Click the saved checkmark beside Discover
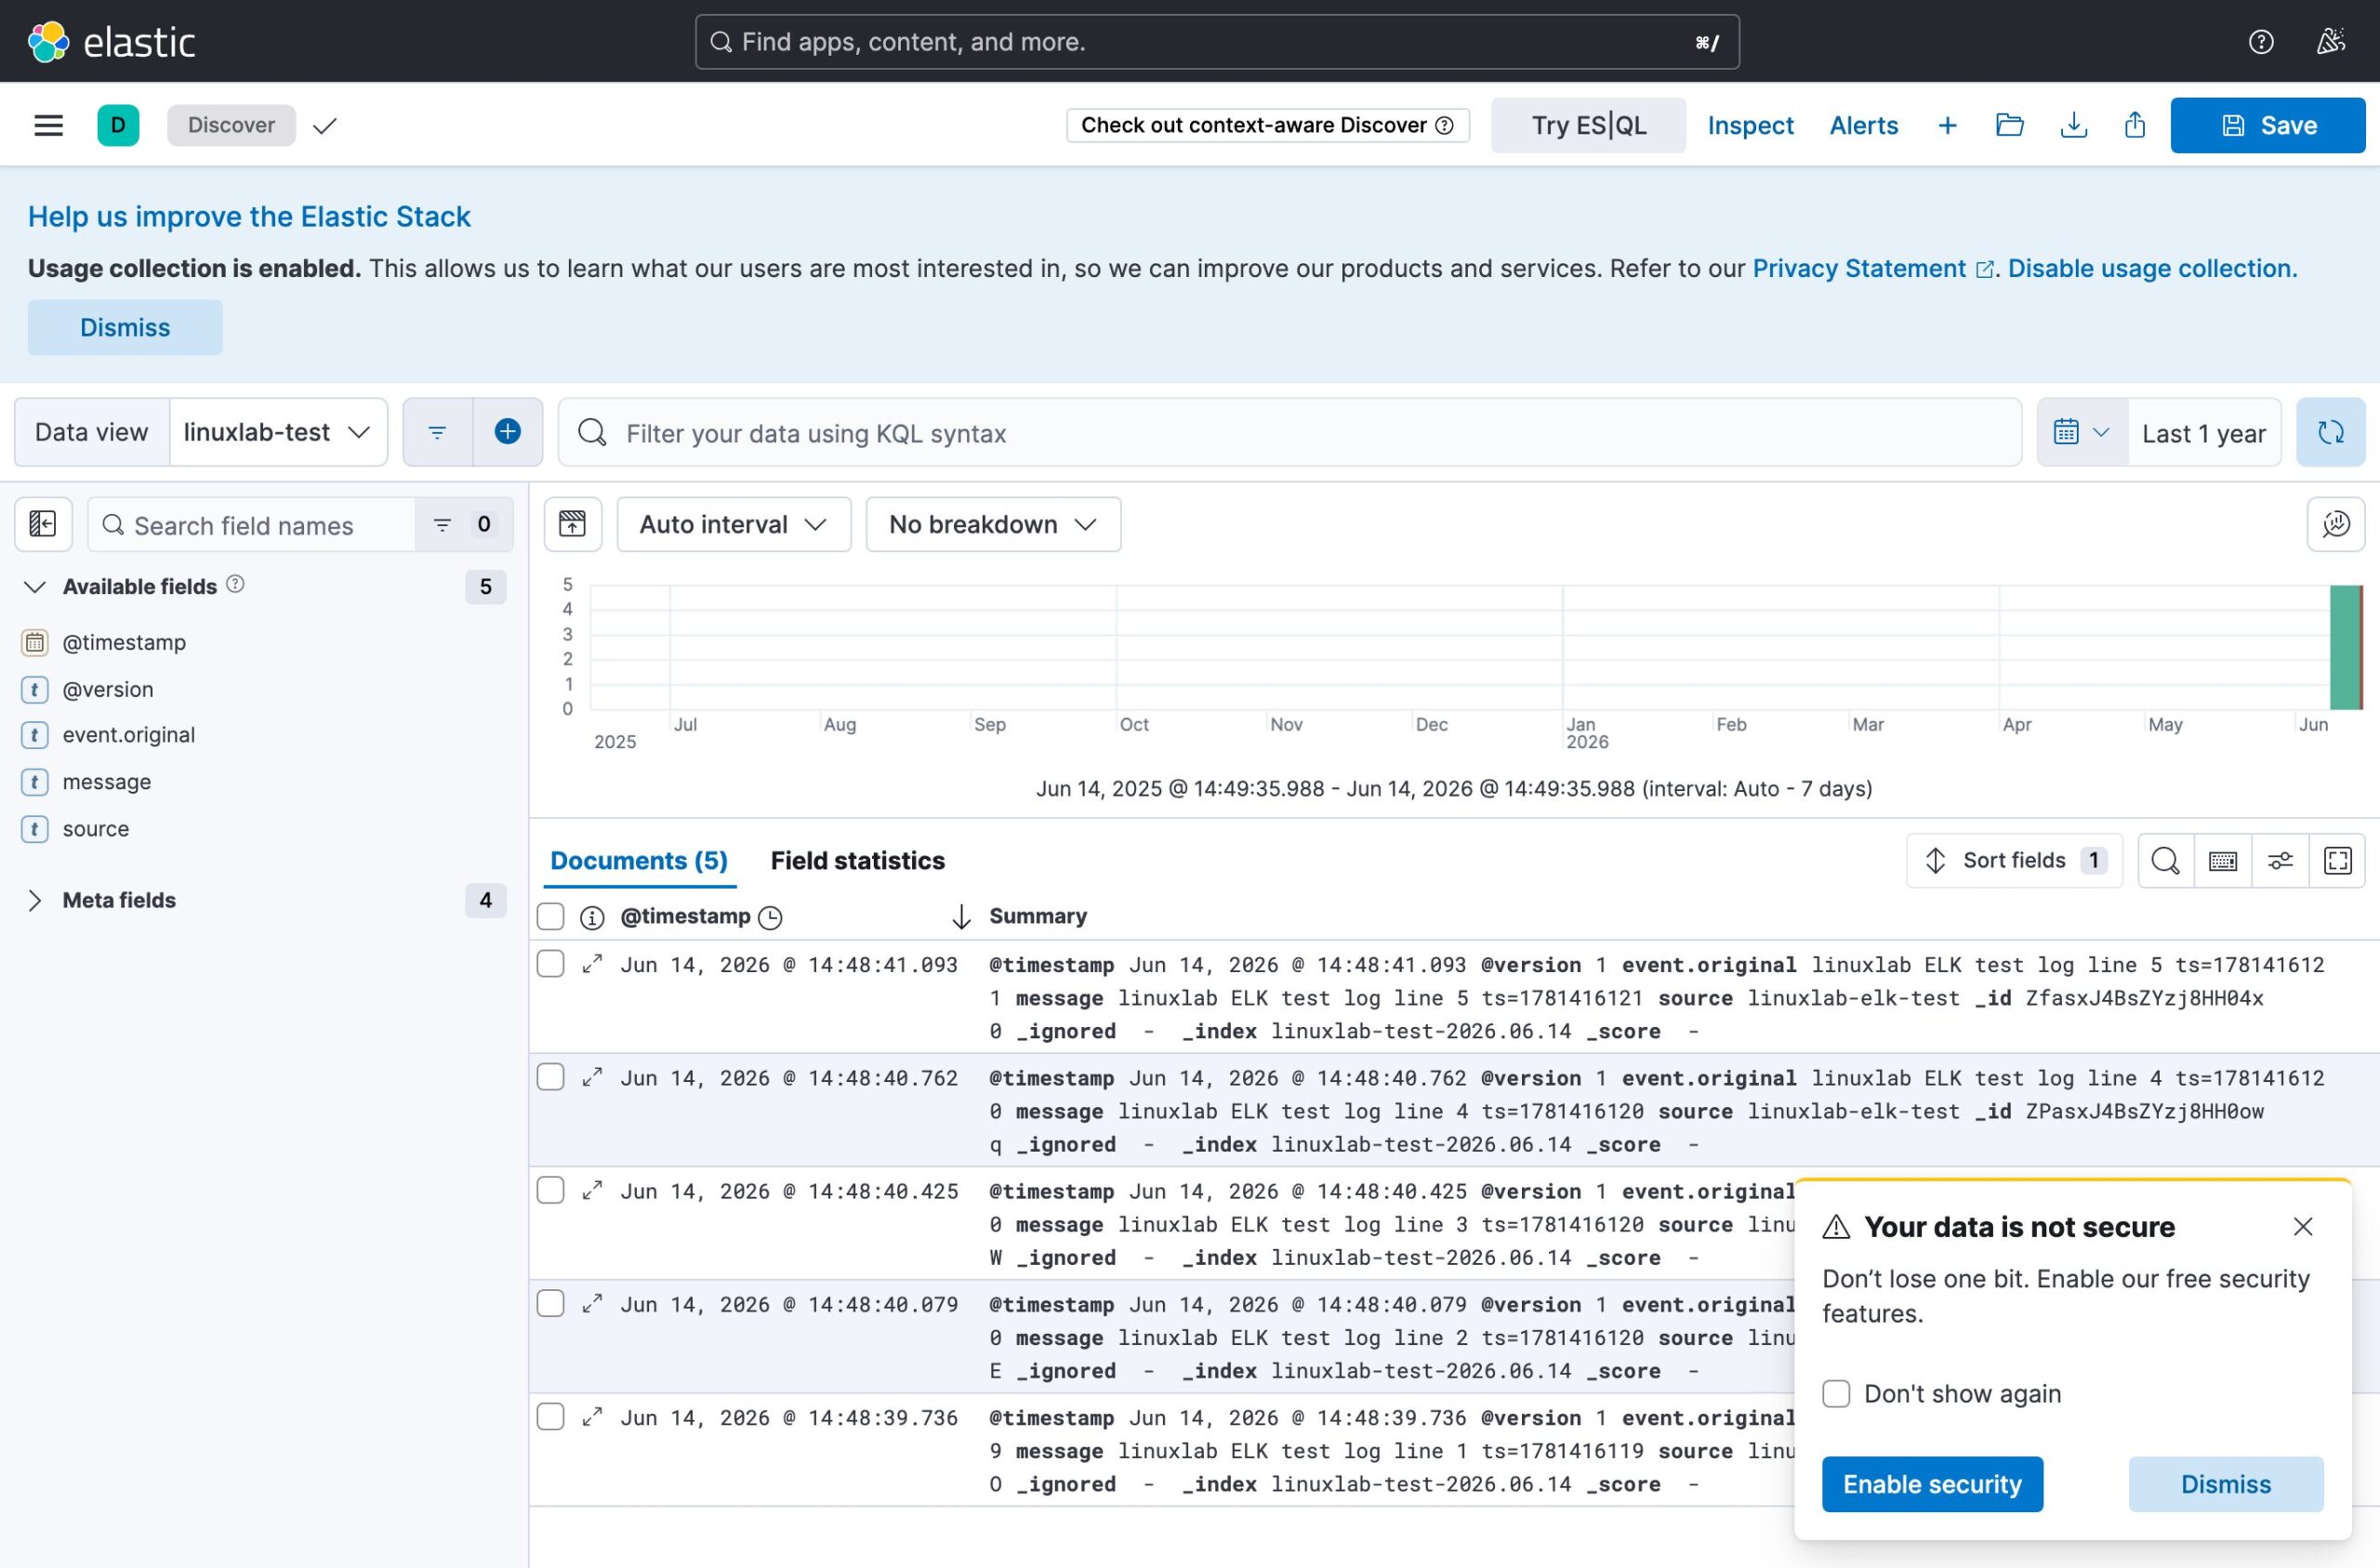 [325, 126]
